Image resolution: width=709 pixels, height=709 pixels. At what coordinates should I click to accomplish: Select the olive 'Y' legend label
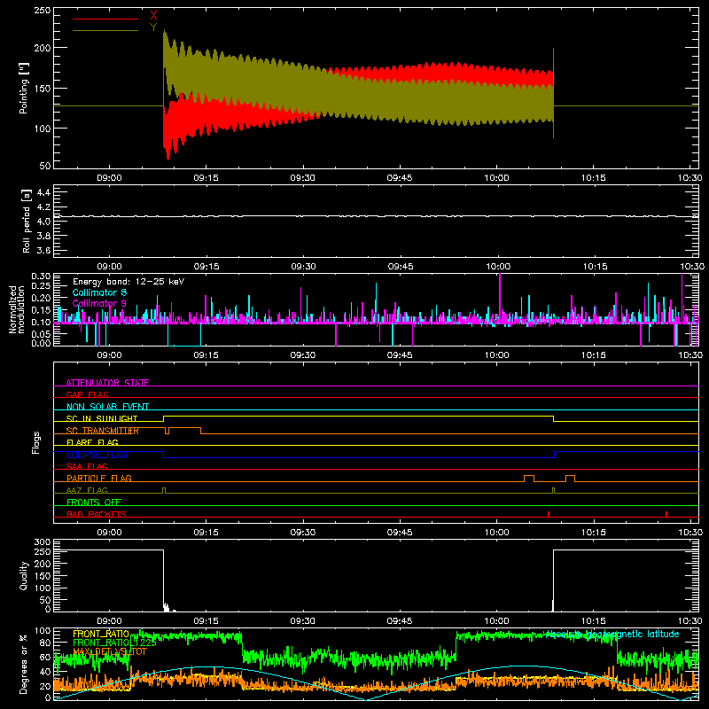click(x=153, y=27)
